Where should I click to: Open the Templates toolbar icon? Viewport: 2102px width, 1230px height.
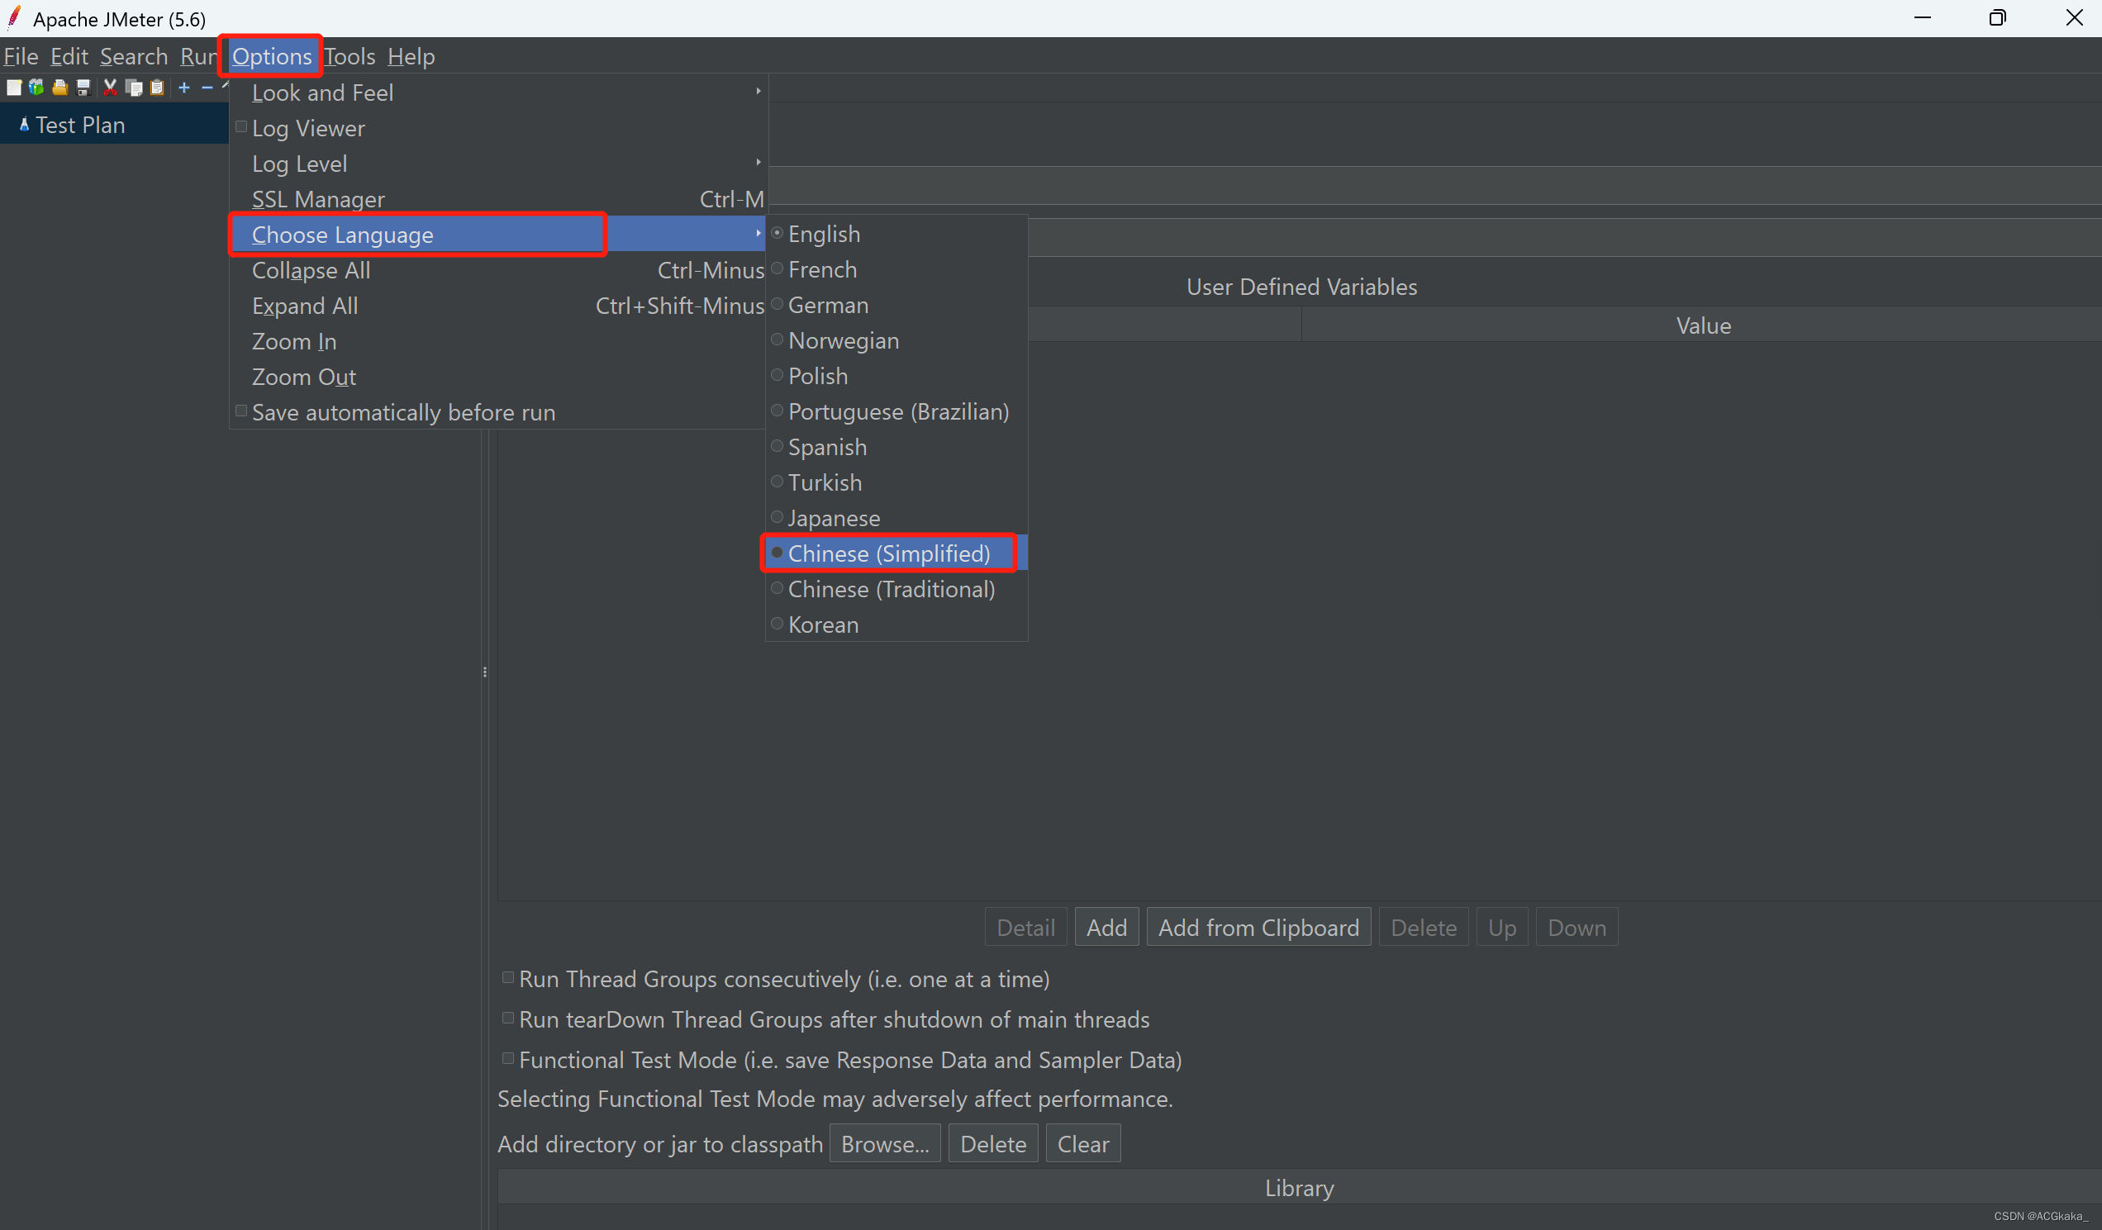click(x=36, y=88)
